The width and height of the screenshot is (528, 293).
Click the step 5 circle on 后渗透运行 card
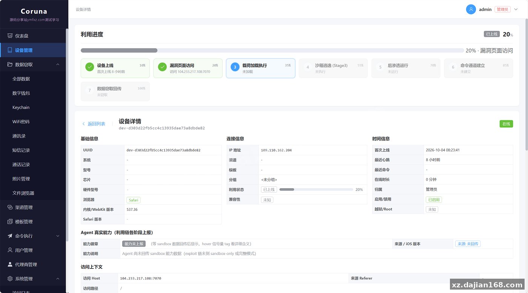pos(381,67)
